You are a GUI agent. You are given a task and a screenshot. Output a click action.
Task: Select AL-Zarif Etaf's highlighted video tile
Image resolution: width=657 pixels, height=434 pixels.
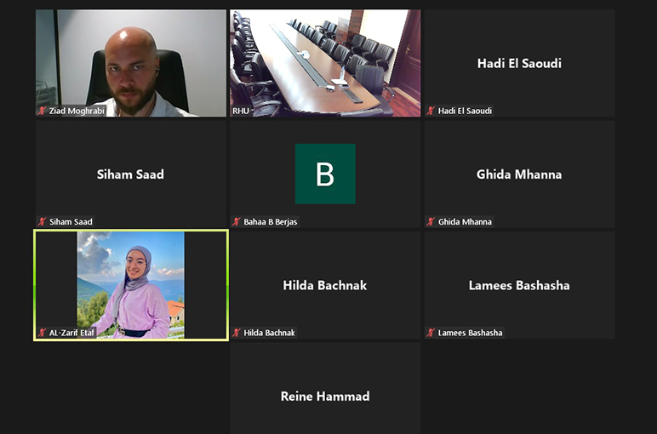pyautogui.click(x=131, y=285)
